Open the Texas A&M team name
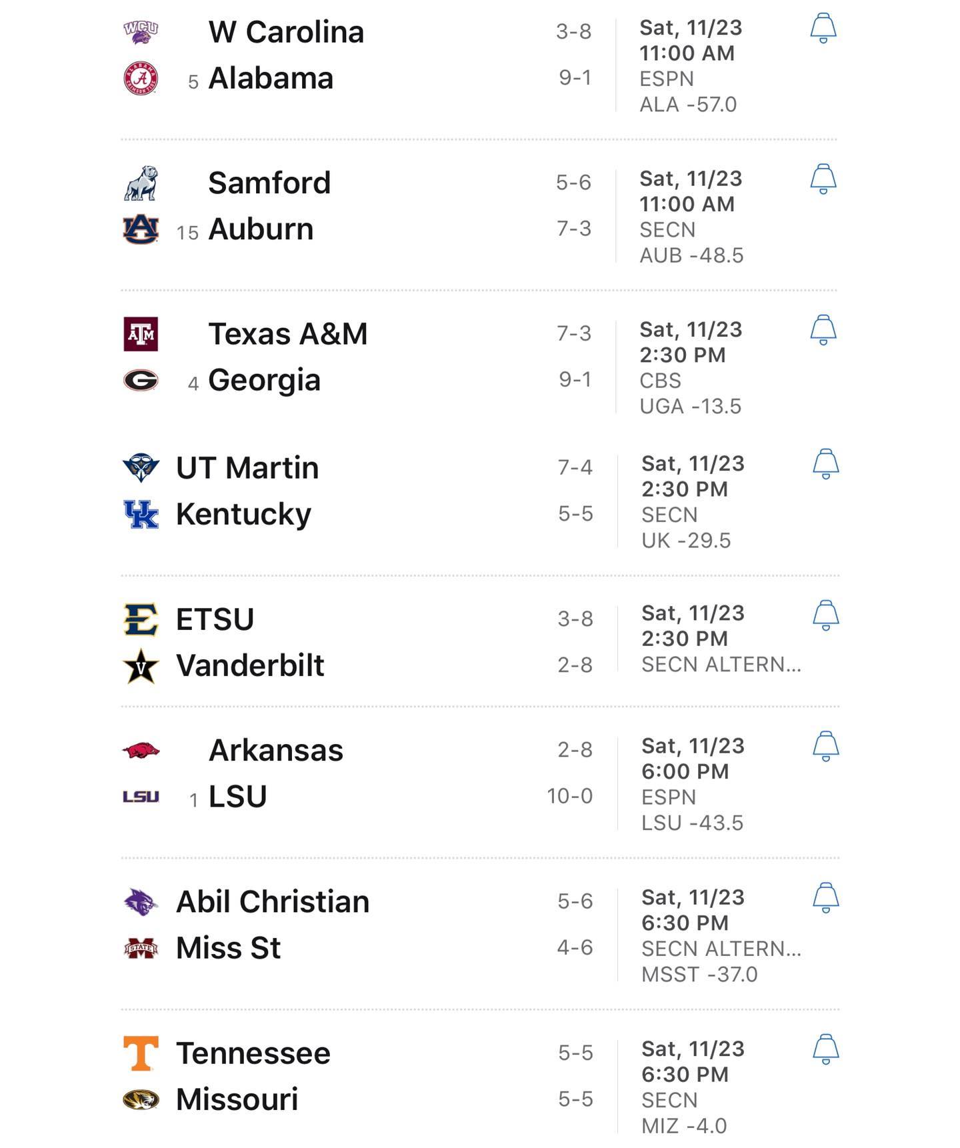The image size is (960, 1148). pos(288,334)
